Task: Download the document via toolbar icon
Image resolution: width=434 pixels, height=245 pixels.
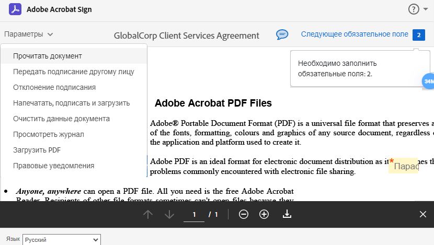Action: 287,214
